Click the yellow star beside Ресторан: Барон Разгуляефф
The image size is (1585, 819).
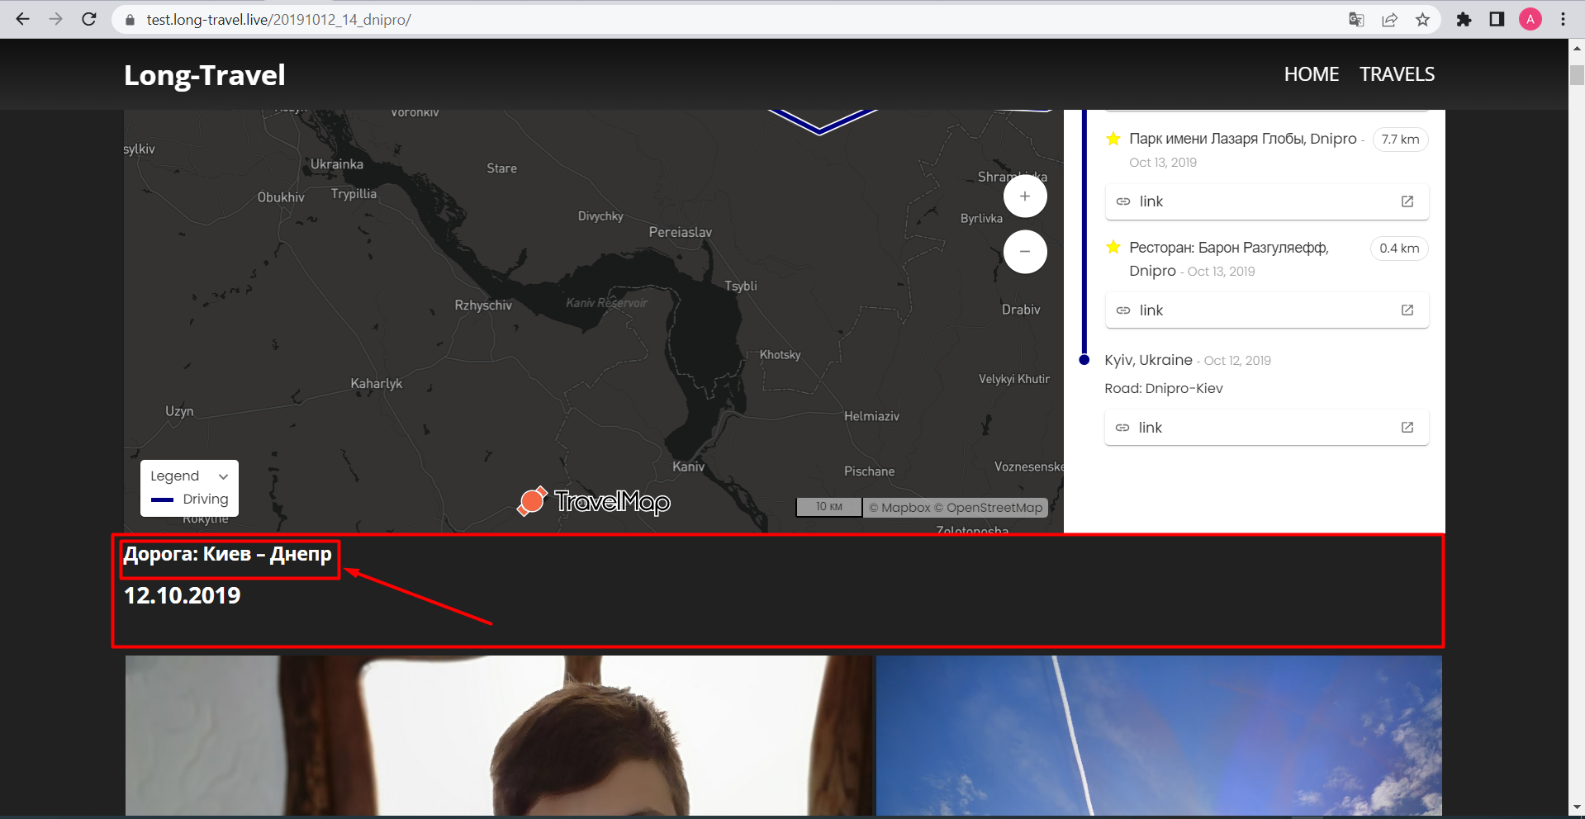[x=1113, y=248]
